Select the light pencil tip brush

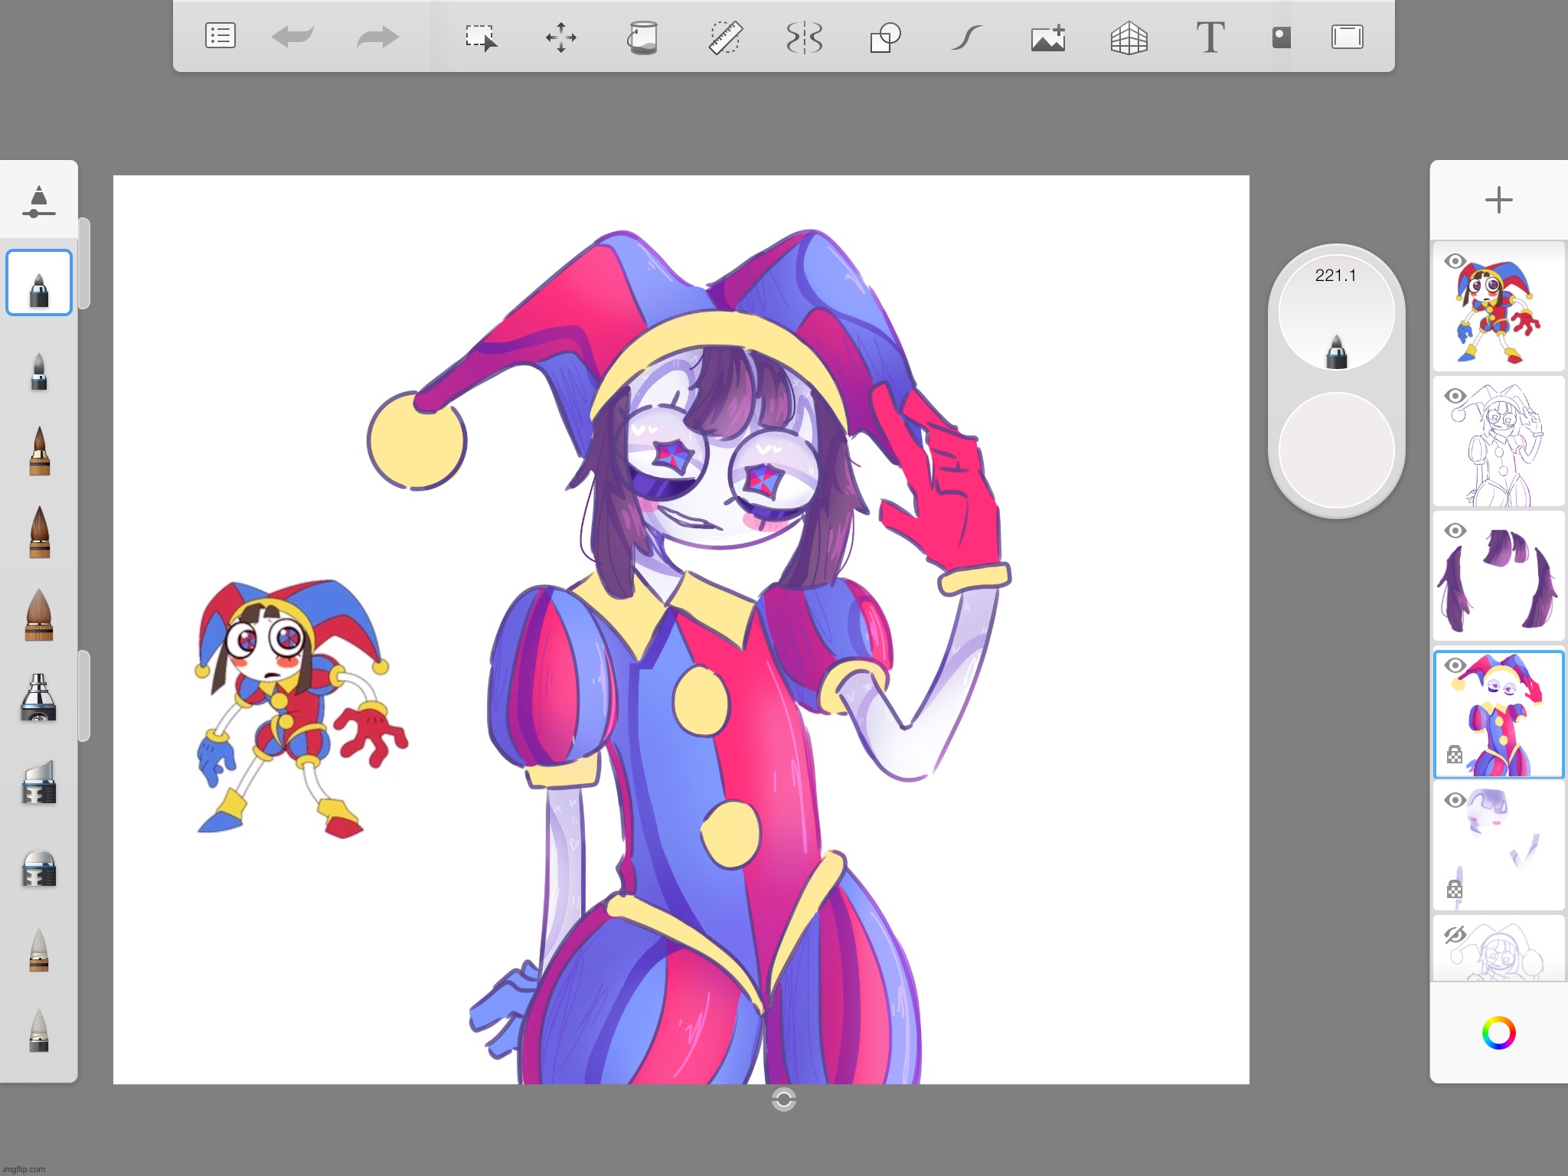click(39, 950)
